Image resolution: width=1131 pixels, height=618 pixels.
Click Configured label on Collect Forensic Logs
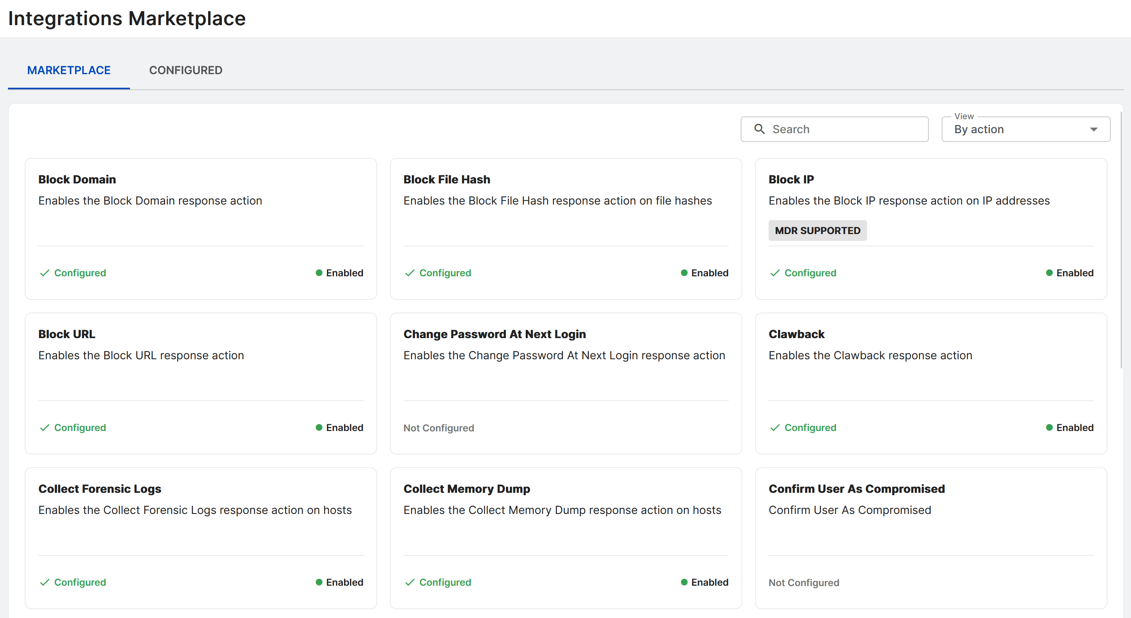80,582
